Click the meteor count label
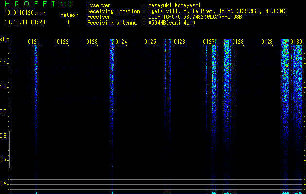The height and width of the screenshot is (194, 306). [69, 15]
